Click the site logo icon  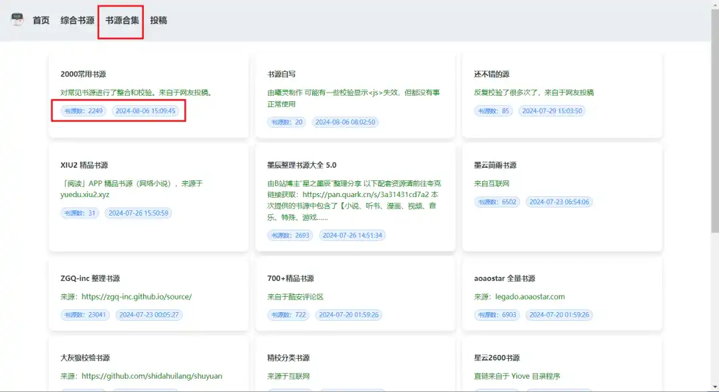pos(17,20)
